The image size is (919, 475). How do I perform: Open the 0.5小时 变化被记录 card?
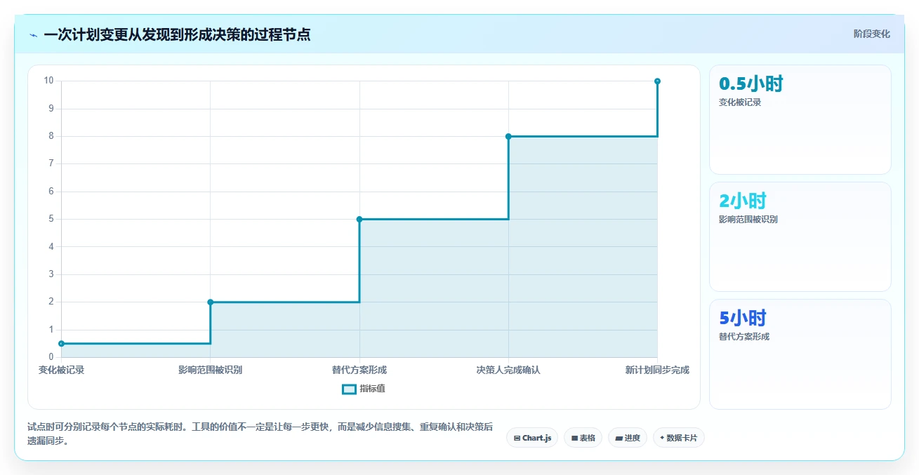(x=800, y=119)
